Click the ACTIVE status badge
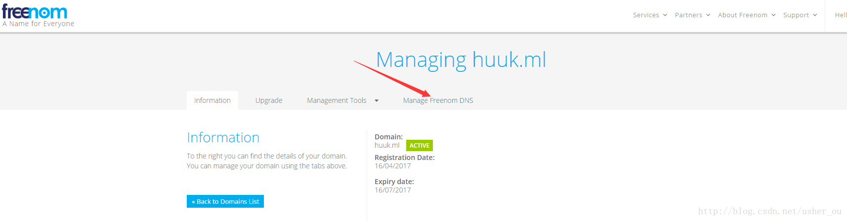Screen dimensions: 847x221 point(420,146)
